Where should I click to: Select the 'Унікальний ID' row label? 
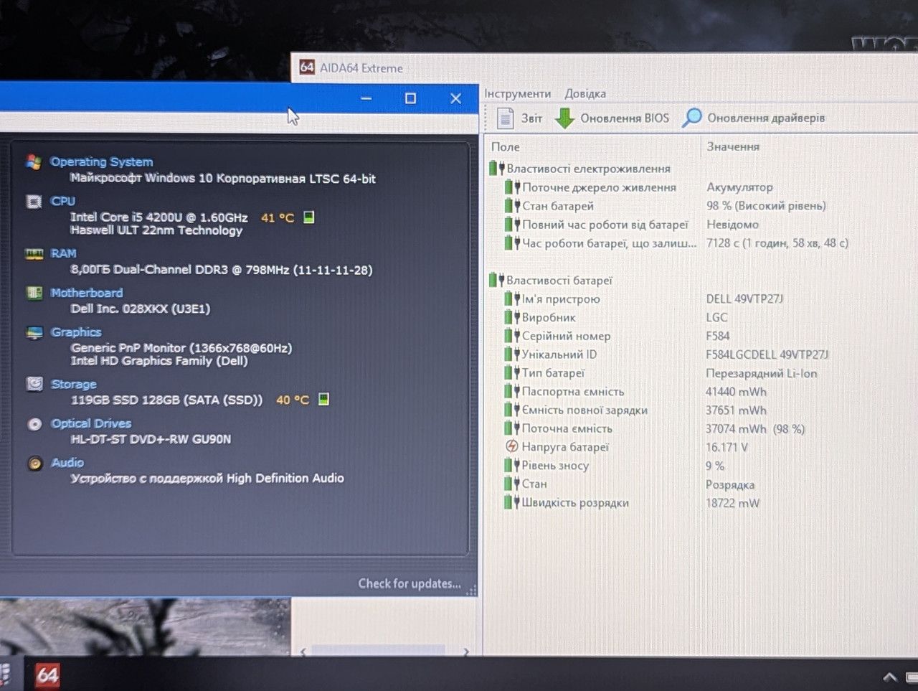[x=559, y=354]
